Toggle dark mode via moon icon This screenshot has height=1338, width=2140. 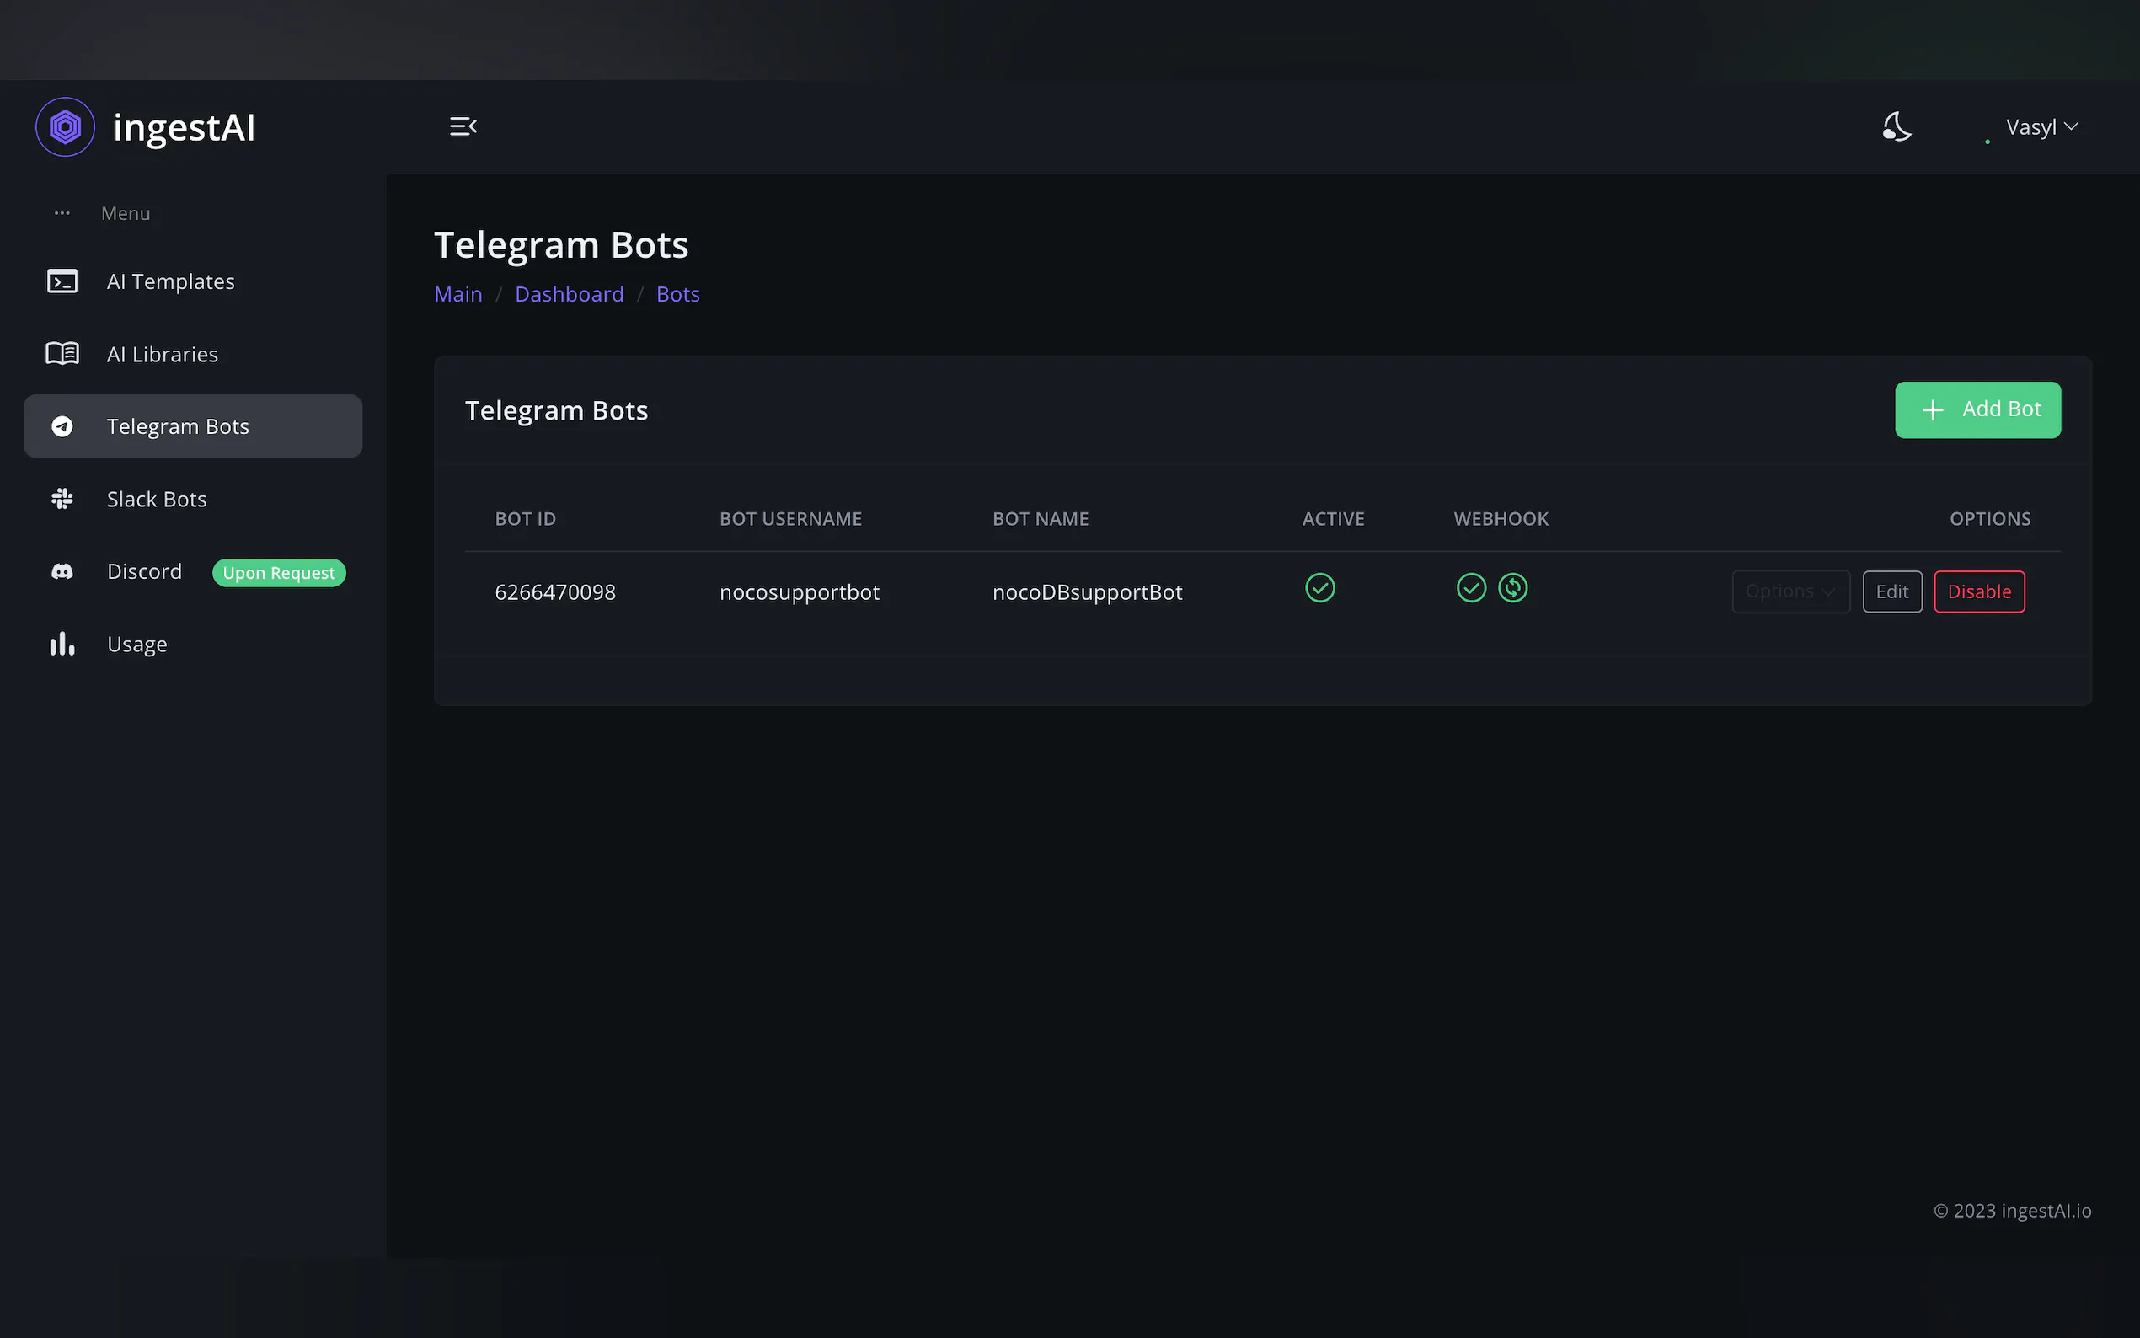(1897, 126)
